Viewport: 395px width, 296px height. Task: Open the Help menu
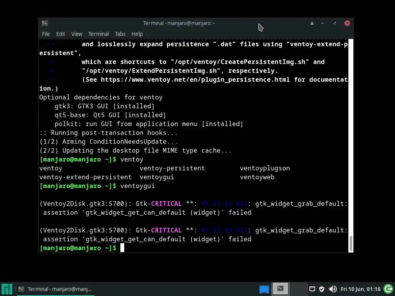point(137,34)
